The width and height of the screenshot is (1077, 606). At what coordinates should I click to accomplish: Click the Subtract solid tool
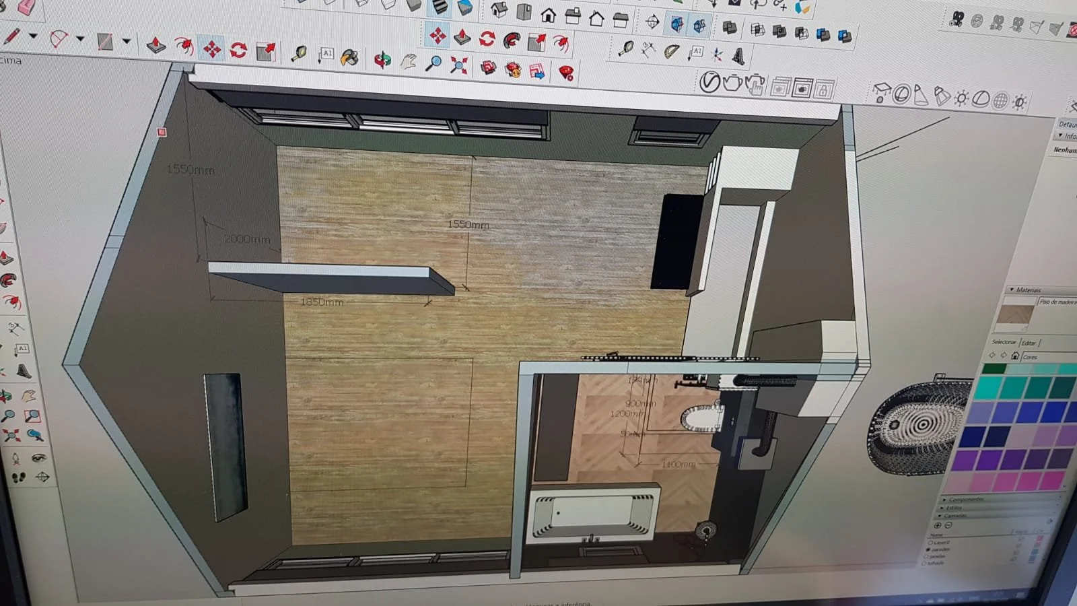click(801, 32)
